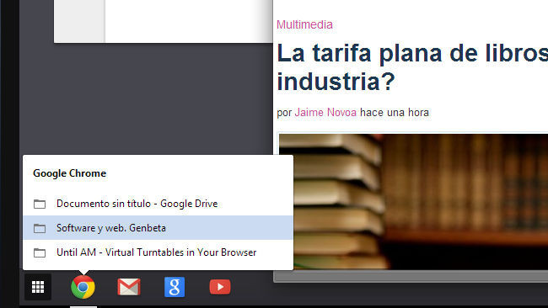Launch YouTube from the shelf
This screenshot has height=308, width=548.
tap(220, 287)
